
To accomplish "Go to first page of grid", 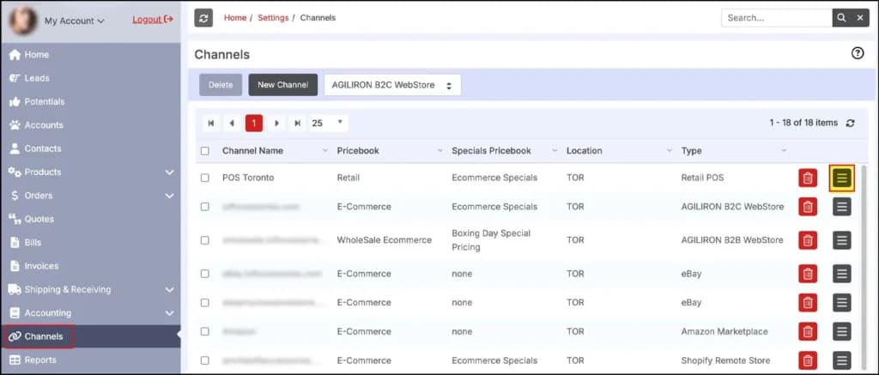I will [x=211, y=124].
